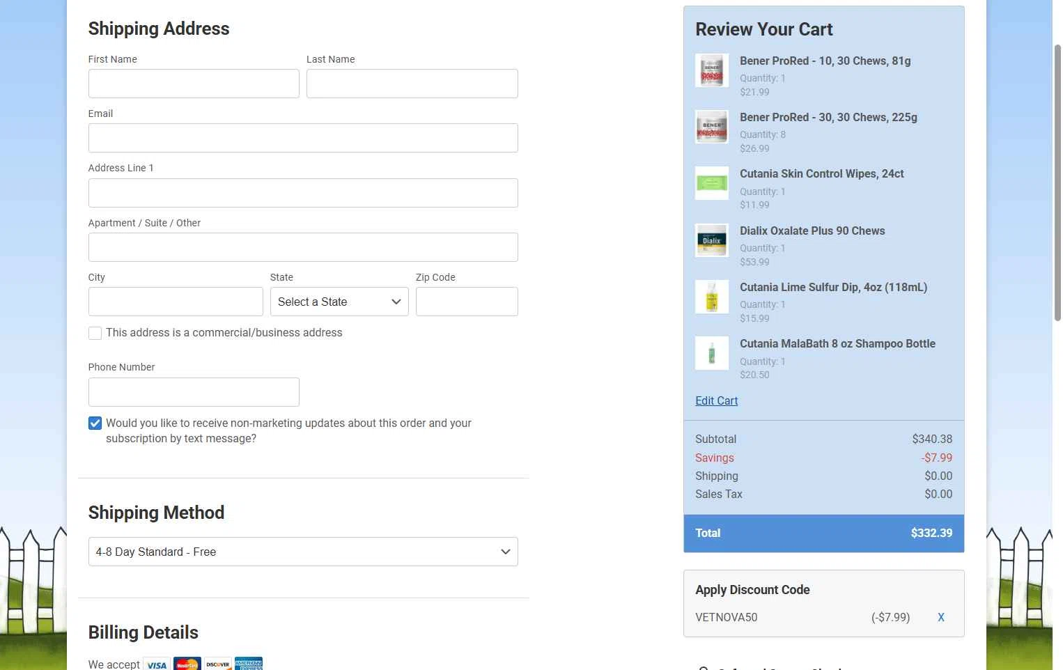Viewport: 1063px width, 670px height.
Task: Click the Phone Number input field
Action: 194,392
